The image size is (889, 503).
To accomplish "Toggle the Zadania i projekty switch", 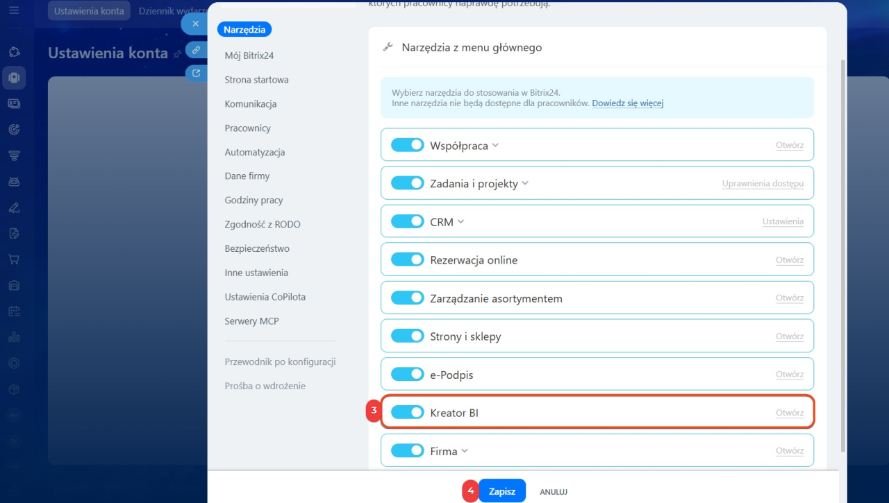I will (407, 183).
